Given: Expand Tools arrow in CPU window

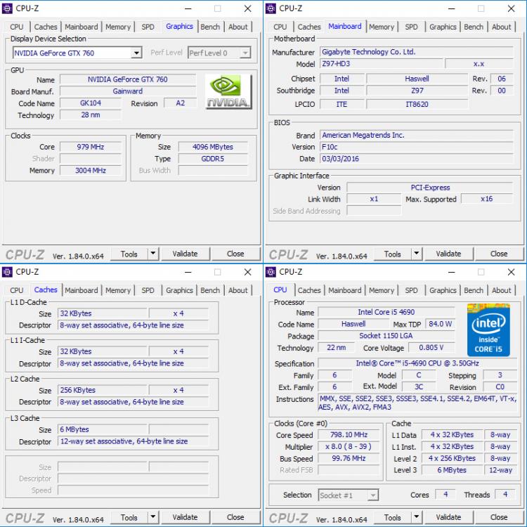Looking at the screenshot, I should click(417, 517).
